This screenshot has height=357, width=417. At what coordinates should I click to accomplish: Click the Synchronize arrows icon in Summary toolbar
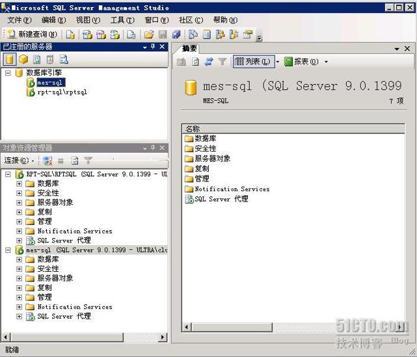click(209, 62)
